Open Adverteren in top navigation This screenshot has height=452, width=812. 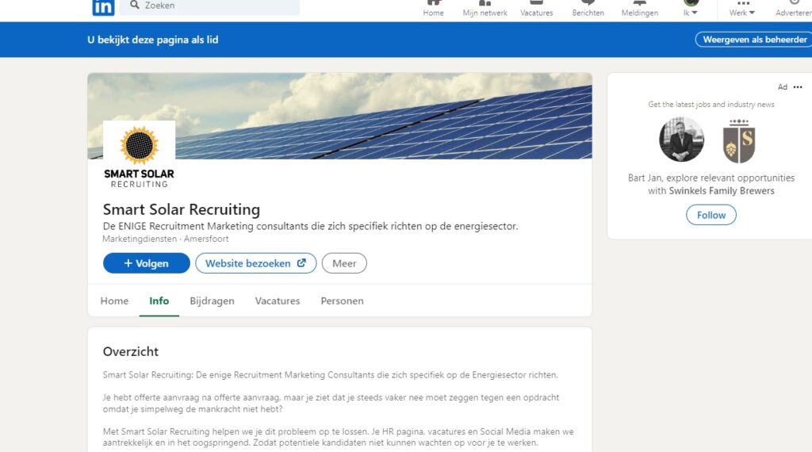tap(793, 8)
